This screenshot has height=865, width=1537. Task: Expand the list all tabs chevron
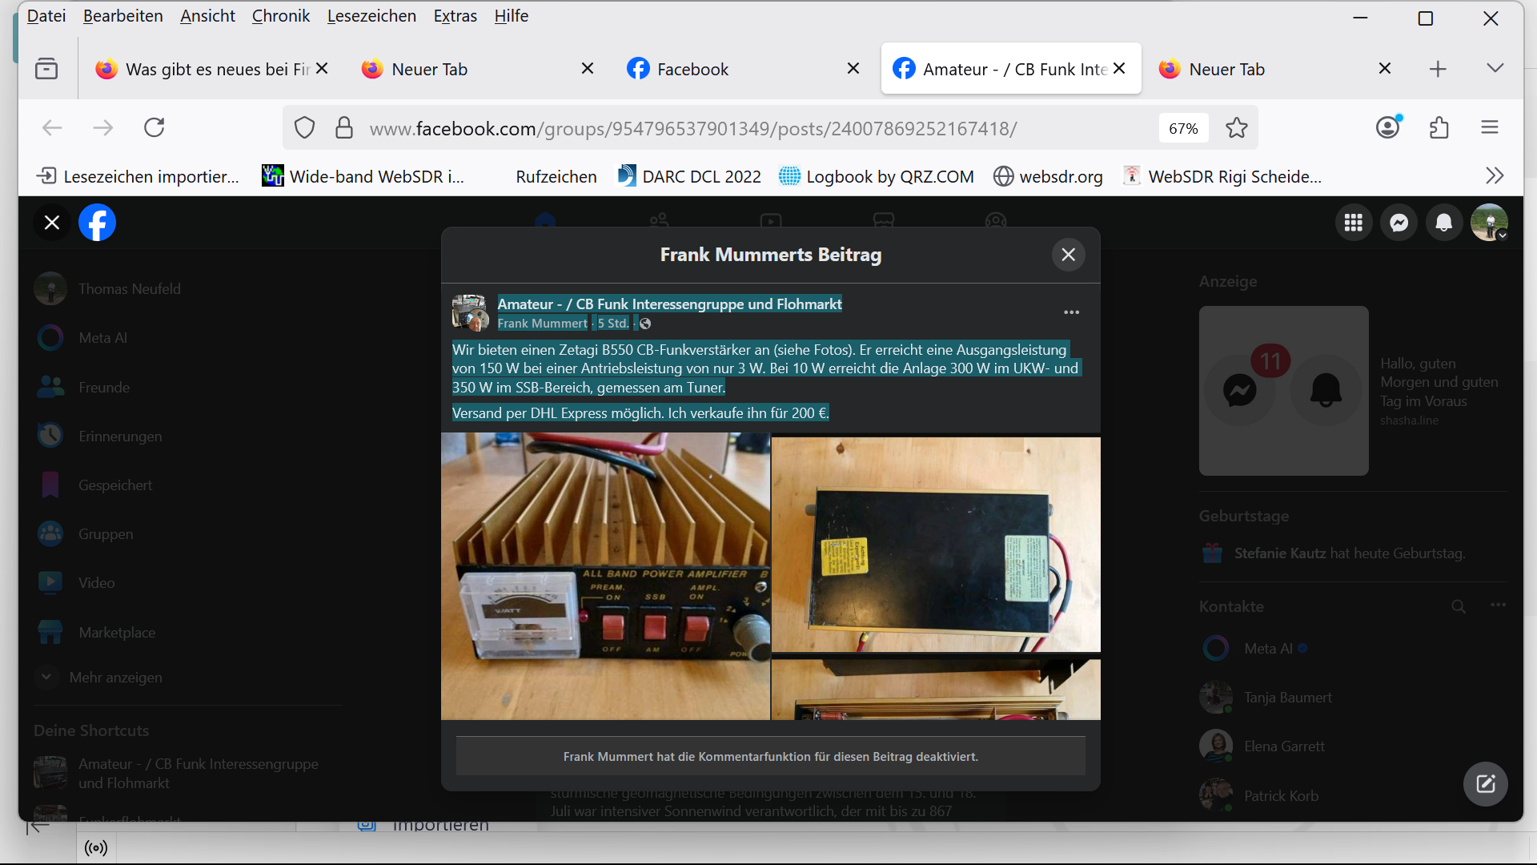coord(1495,69)
